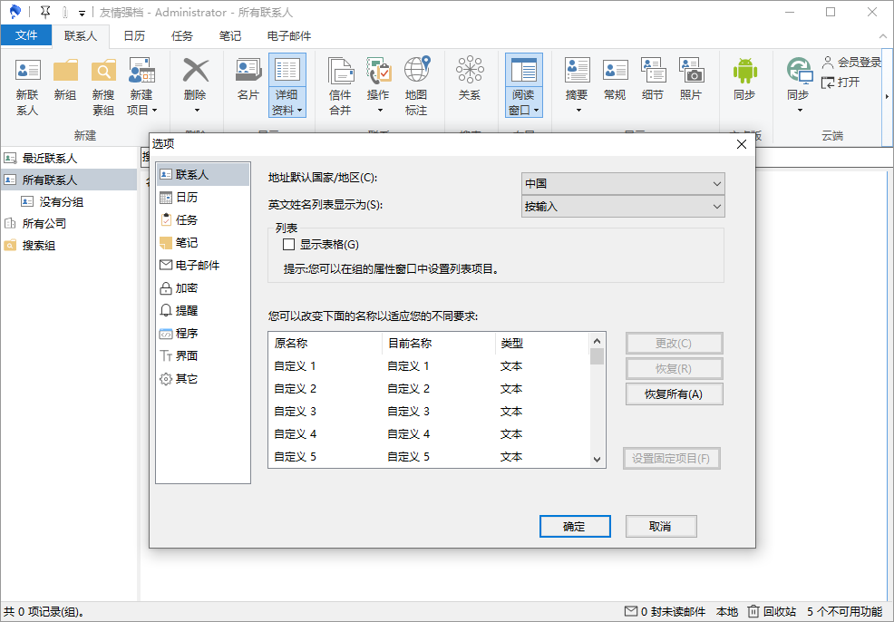Click the 恢复所有 restore all button

click(x=674, y=394)
